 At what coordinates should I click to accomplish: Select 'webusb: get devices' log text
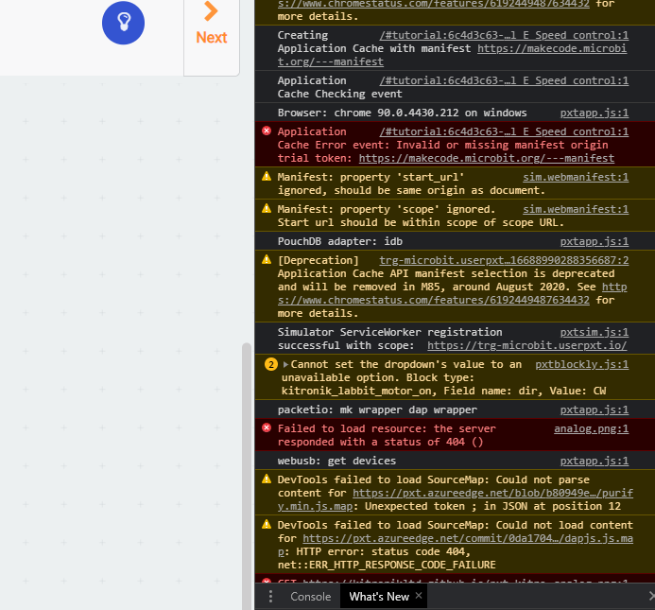336,461
